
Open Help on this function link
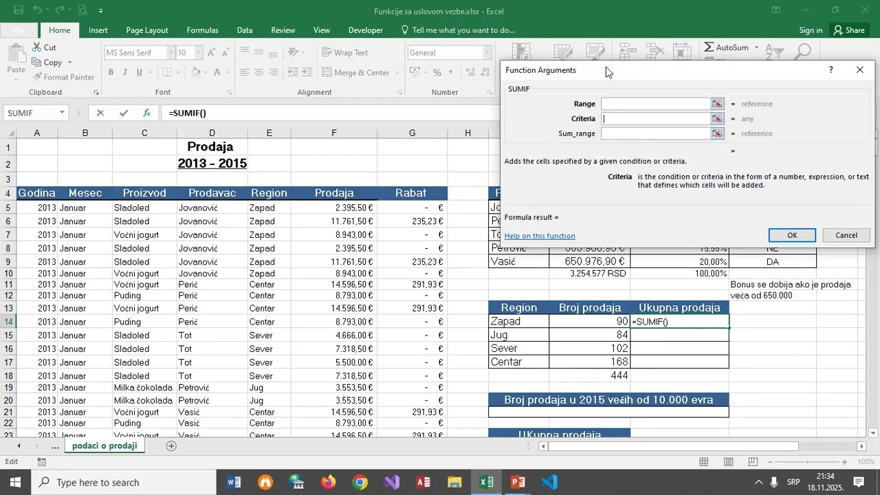(540, 236)
